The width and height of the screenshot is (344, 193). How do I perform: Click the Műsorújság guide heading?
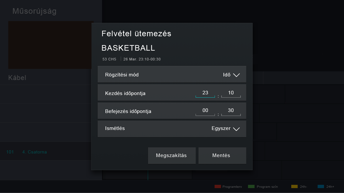(x=34, y=11)
